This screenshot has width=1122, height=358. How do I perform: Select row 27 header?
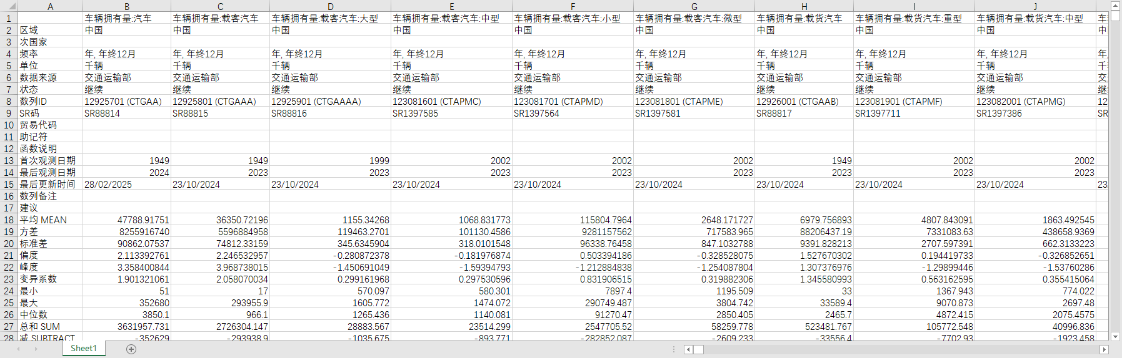click(x=9, y=326)
